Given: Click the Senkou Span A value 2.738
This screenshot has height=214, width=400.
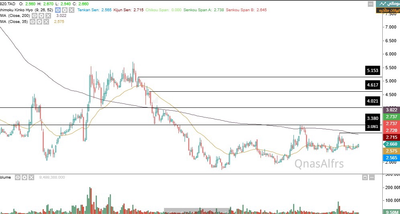Looking at the screenshot, I should click(219, 10).
